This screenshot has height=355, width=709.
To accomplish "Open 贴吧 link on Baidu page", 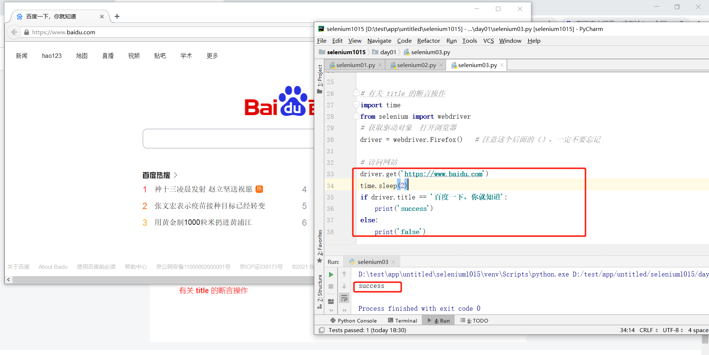I will pos(160,56).
